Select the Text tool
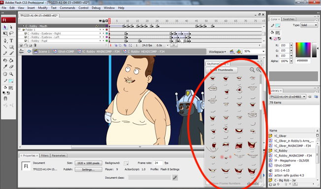 (x=11, y=40)
